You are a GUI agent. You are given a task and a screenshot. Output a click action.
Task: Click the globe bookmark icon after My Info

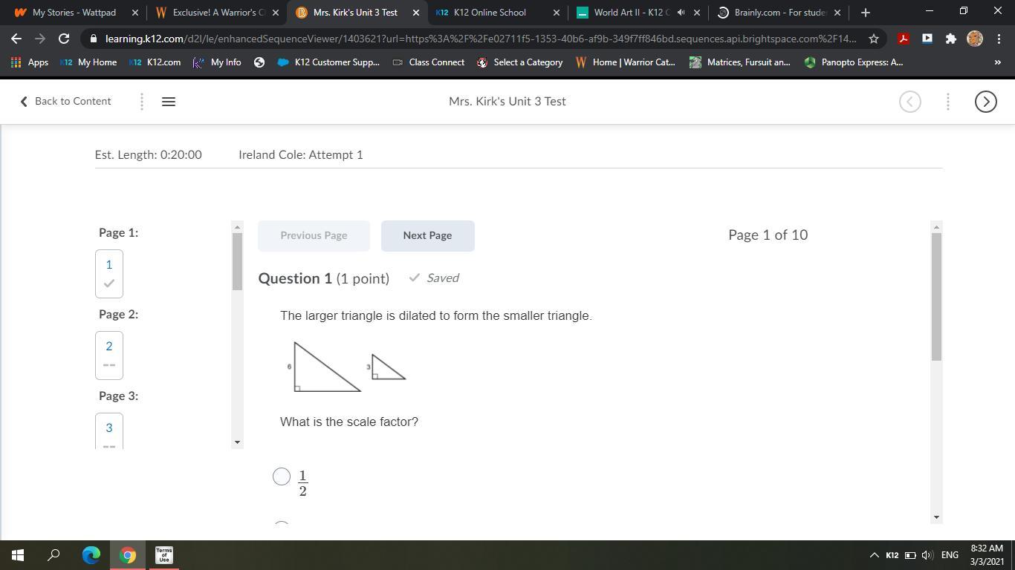259,62
